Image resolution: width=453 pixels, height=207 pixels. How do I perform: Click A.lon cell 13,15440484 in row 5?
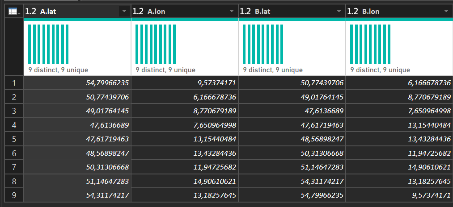pos(185,139)
